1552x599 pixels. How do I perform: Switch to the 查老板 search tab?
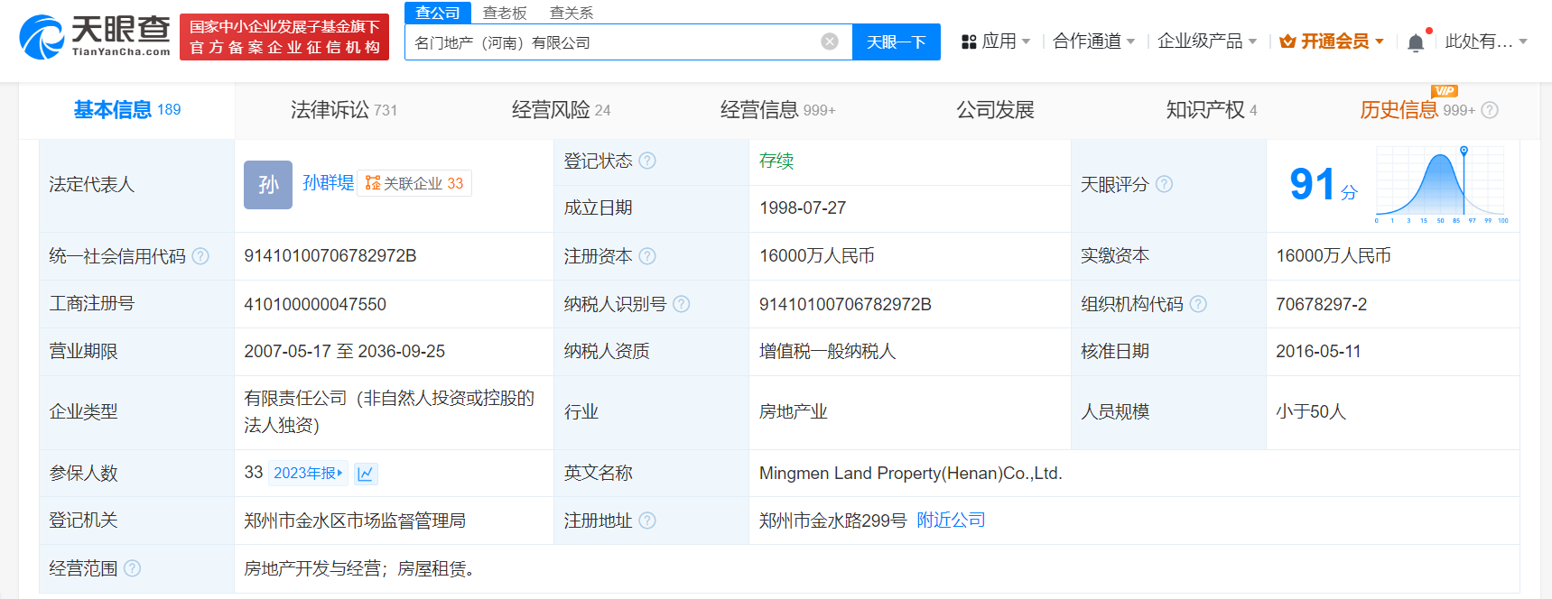(x=505, y=13)
